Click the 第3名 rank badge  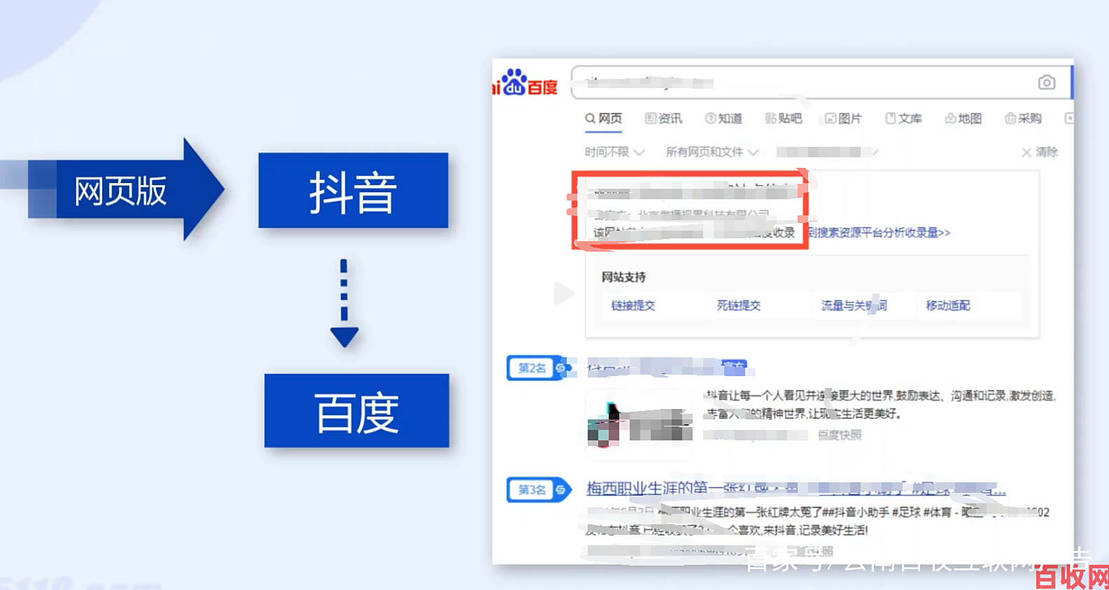tap(538, 489)
